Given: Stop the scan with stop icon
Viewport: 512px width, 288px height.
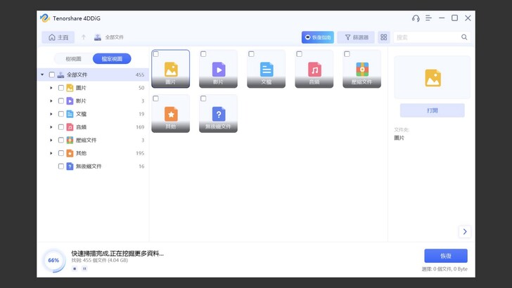Looking at the screenshot, I should coord(75,269).
